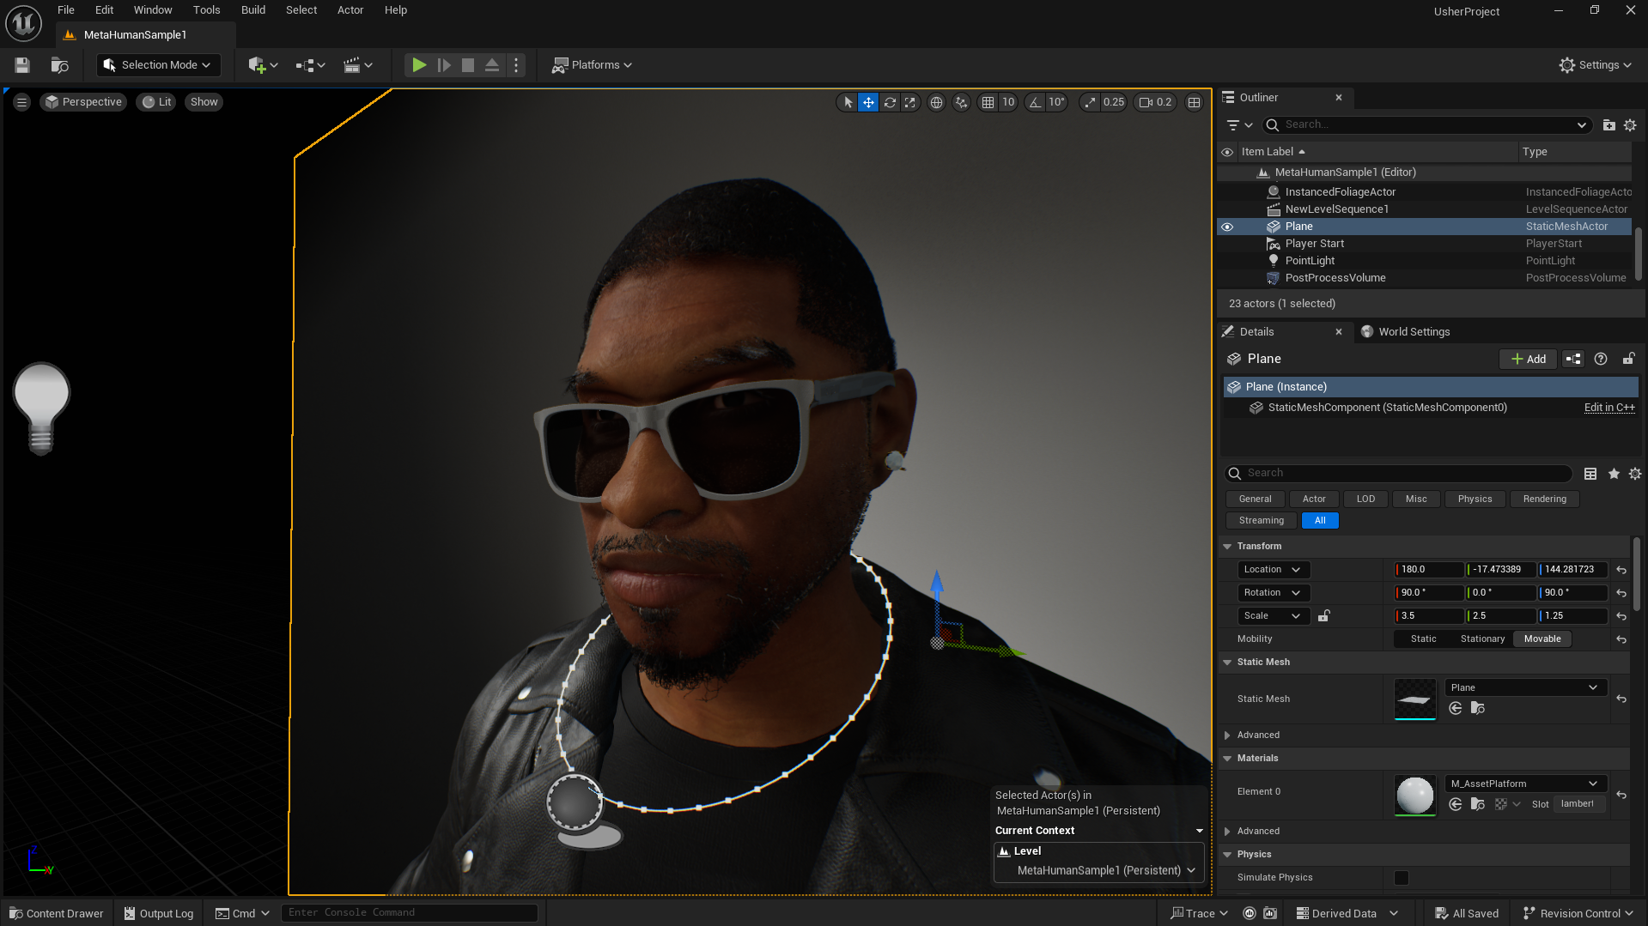Open the Add content cube-plus menu
The image size is (1648, 926).
(263, 65)
